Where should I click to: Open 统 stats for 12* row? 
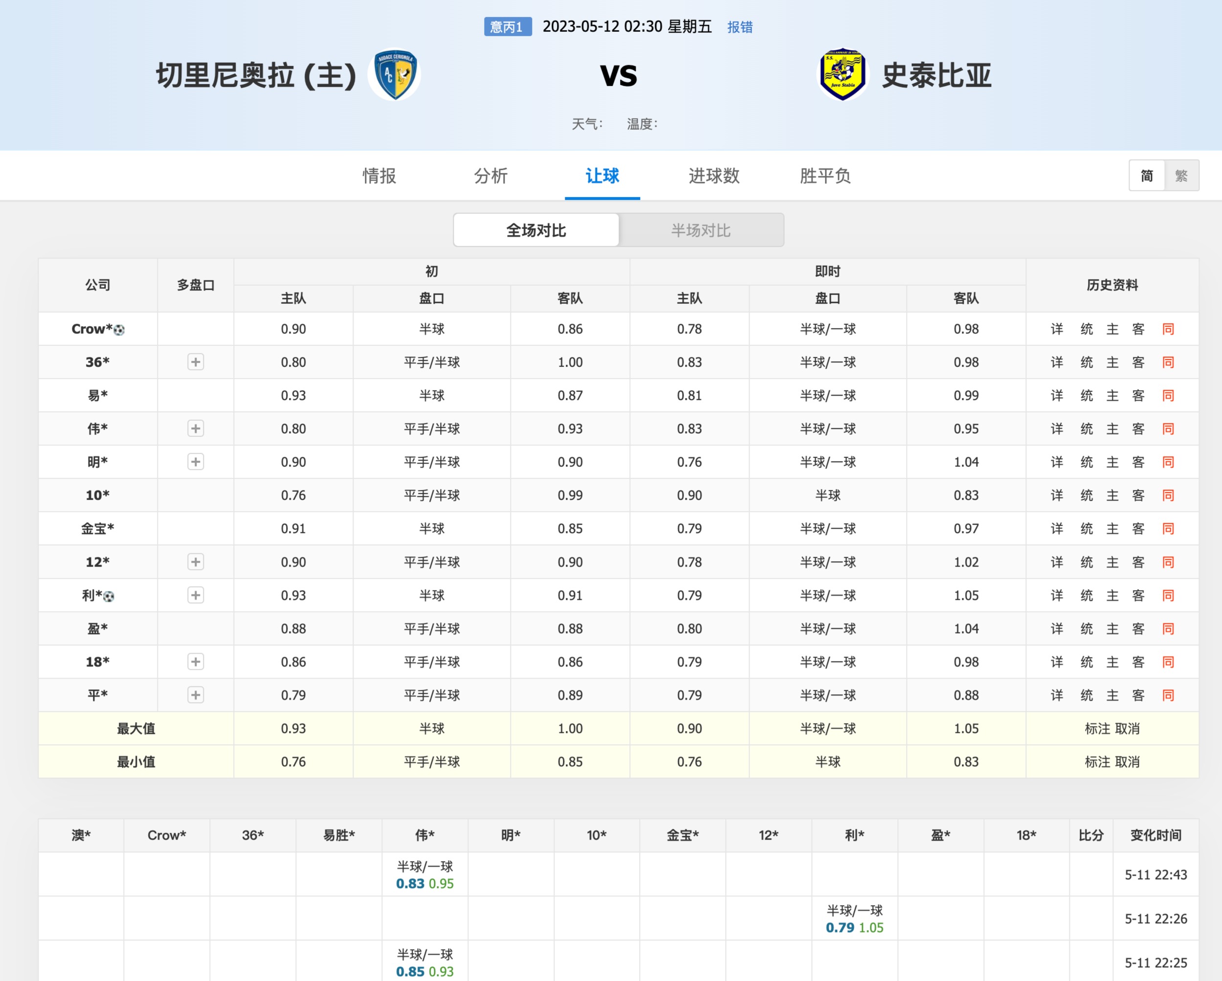point(1087,562)
